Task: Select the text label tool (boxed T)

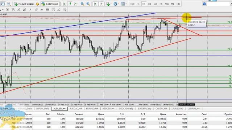Action: pyautogui.click(x=7, y=10)
